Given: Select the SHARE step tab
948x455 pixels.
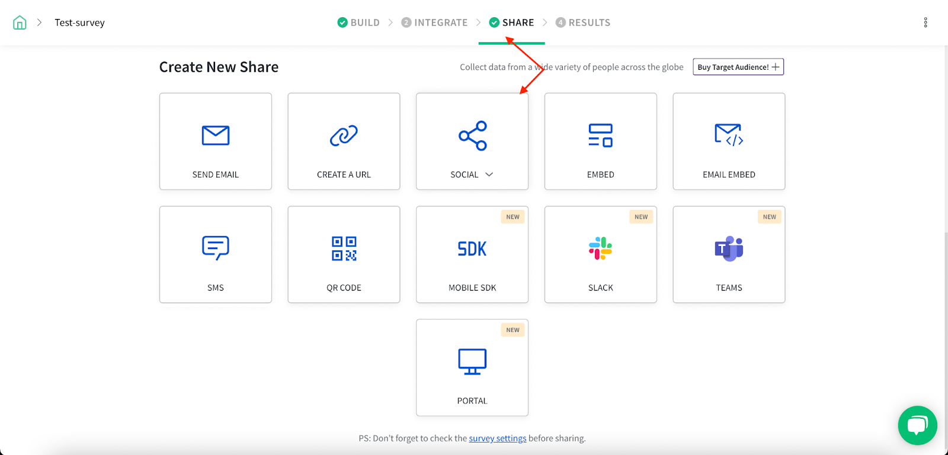Looking at the screenshot, I should (x=511, y=22).
